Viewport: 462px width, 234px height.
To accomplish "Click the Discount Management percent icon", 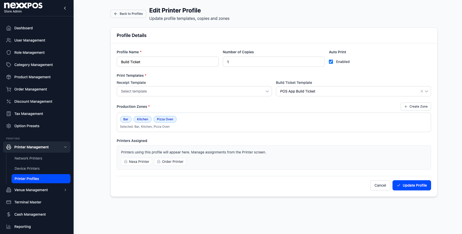I will pos(9,101).
